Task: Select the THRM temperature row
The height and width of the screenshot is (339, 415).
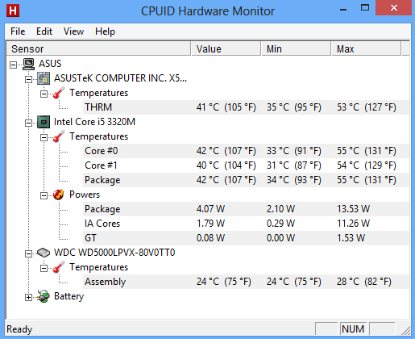Action: [x=246, y=107]
